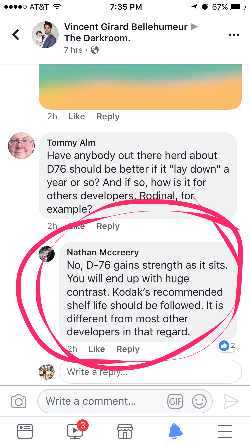Open the News Feed tab
250x446 pixels.
(x=25, y=431)
